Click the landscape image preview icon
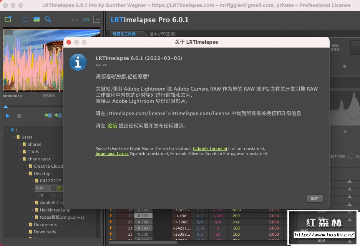Viewport: 360px width, 246px height. tap(36, 19)
